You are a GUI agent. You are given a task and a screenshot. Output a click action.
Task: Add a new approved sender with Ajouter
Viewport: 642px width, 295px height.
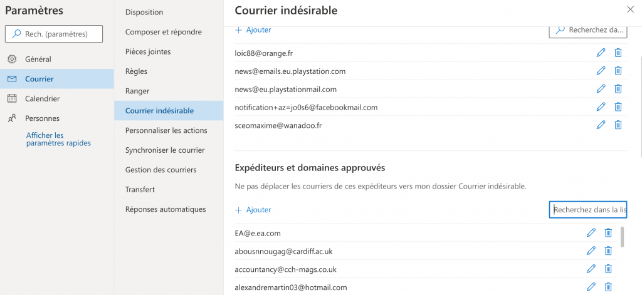click(x=253, y=210)
